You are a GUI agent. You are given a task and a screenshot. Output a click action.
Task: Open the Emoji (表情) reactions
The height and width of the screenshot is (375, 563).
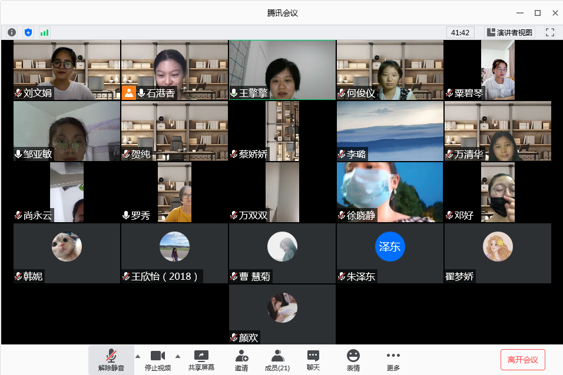point(353,360)
